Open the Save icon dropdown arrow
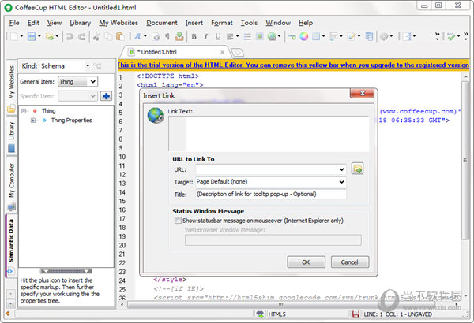Screen dimensions: 474x323 (39, 36)
